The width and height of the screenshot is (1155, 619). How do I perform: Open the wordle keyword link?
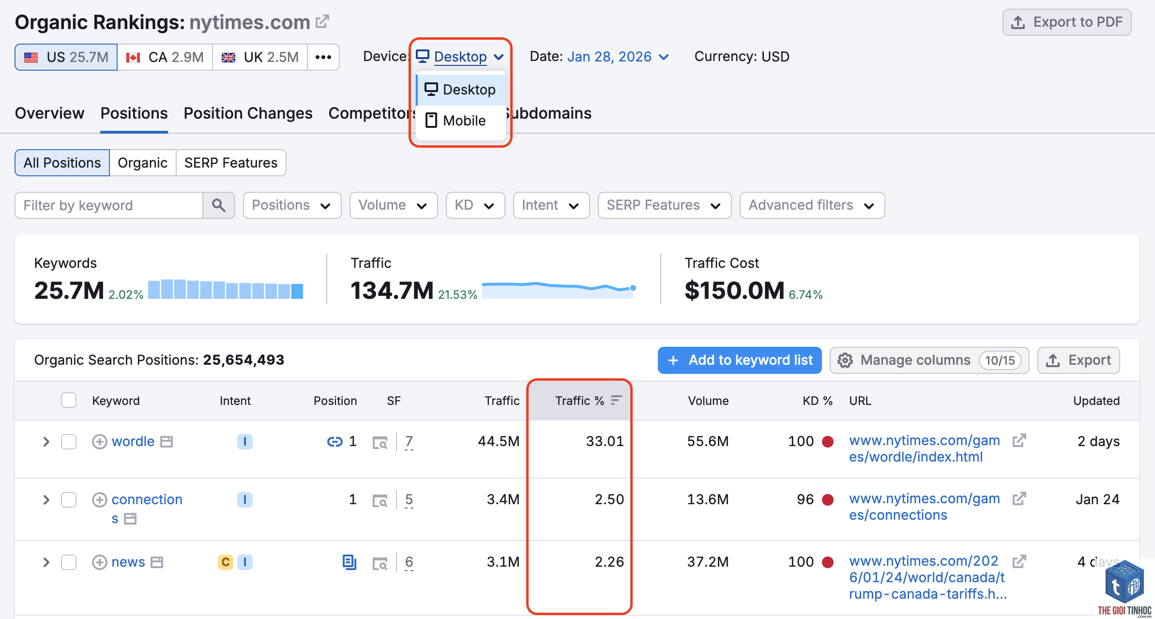tap(133, 442)
